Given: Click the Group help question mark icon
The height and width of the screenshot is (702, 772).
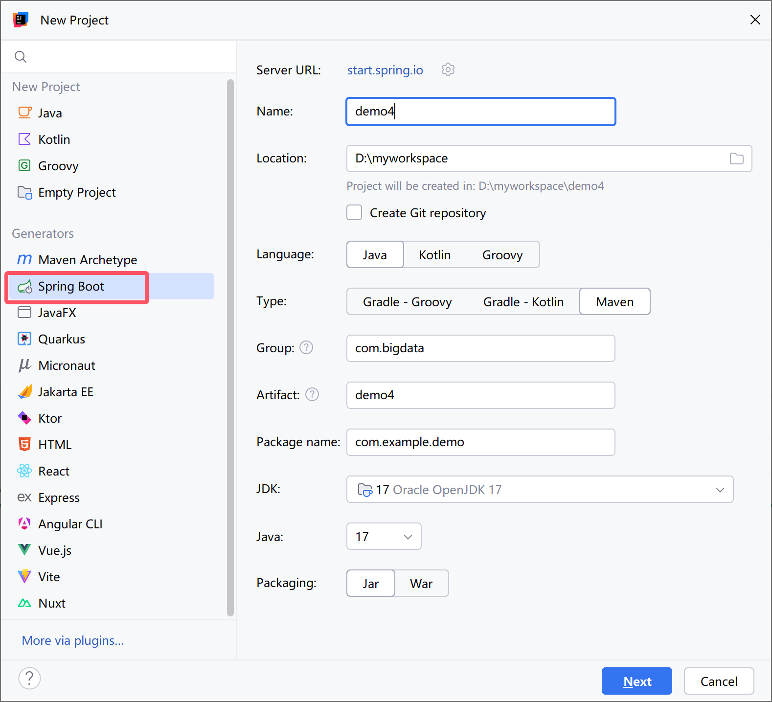Looking at the screenshot, I should tap(306, 348).
